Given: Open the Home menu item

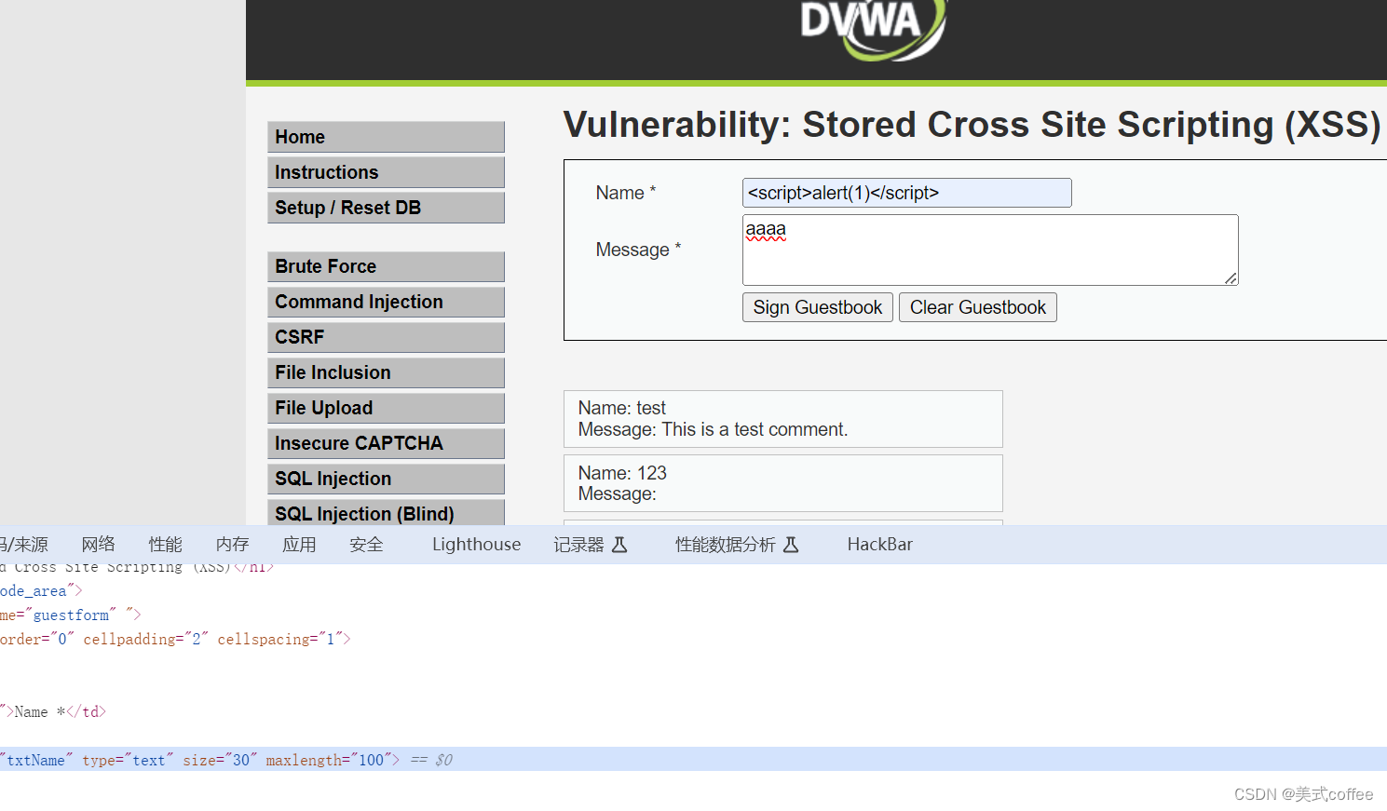Looking at the screenshot, I should (386, 137).
